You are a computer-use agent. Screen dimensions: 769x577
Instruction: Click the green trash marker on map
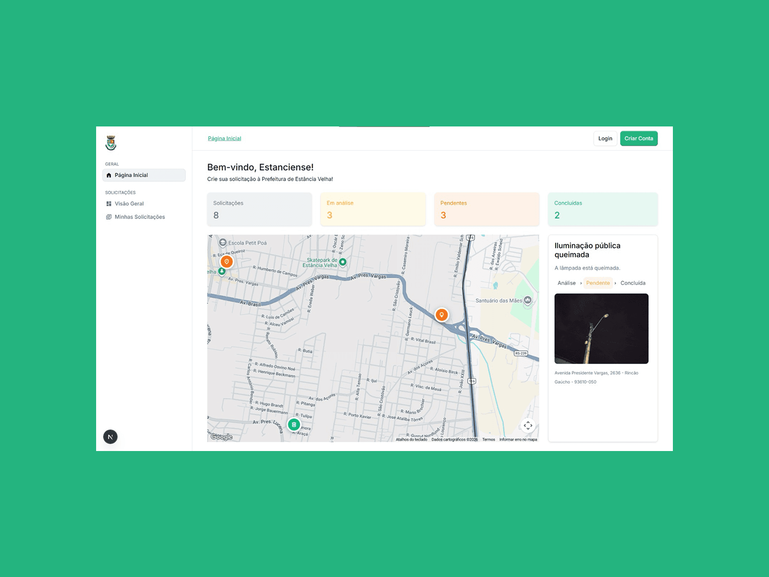[x=294, y=425]
